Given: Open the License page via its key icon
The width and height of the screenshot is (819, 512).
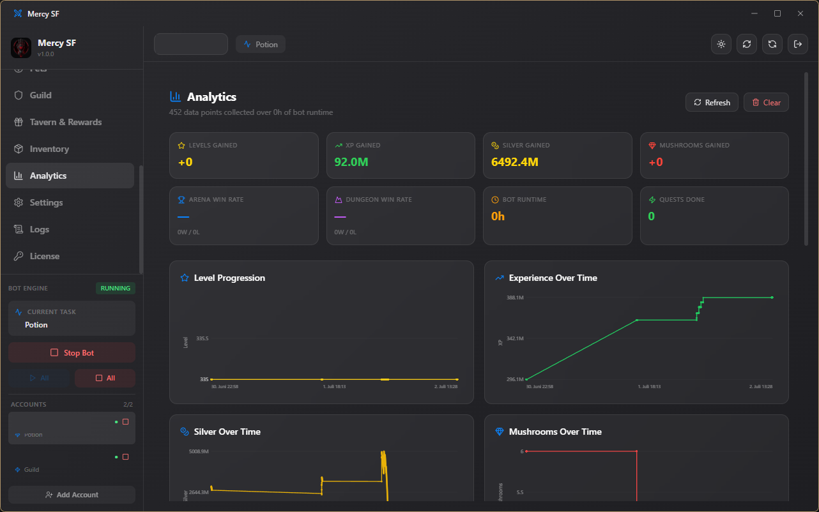Looking at the screenshot, I should 19,256.
